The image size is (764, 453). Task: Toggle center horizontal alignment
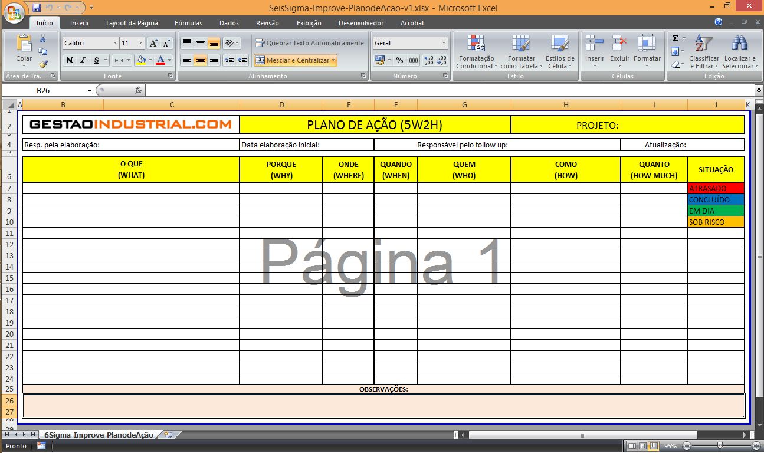click(x=201, y=60)
